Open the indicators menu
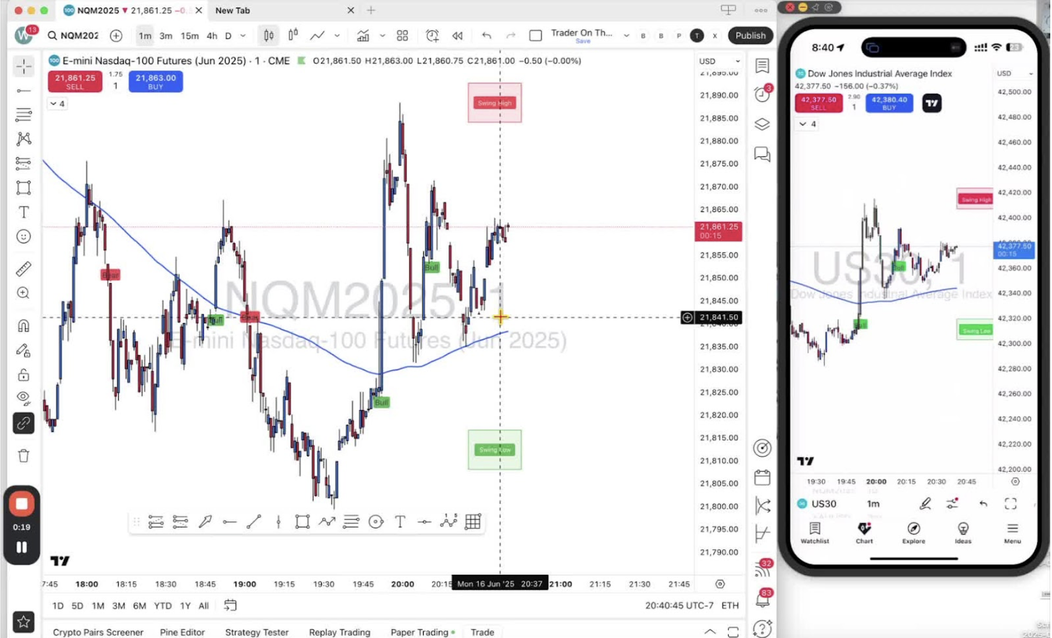The height and width of the screenshot is (638, 1052). coord(363,35)
